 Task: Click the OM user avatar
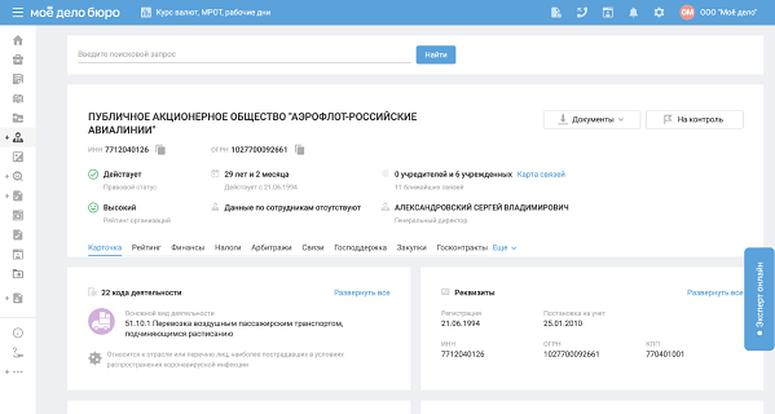click(x=687, y=12)
